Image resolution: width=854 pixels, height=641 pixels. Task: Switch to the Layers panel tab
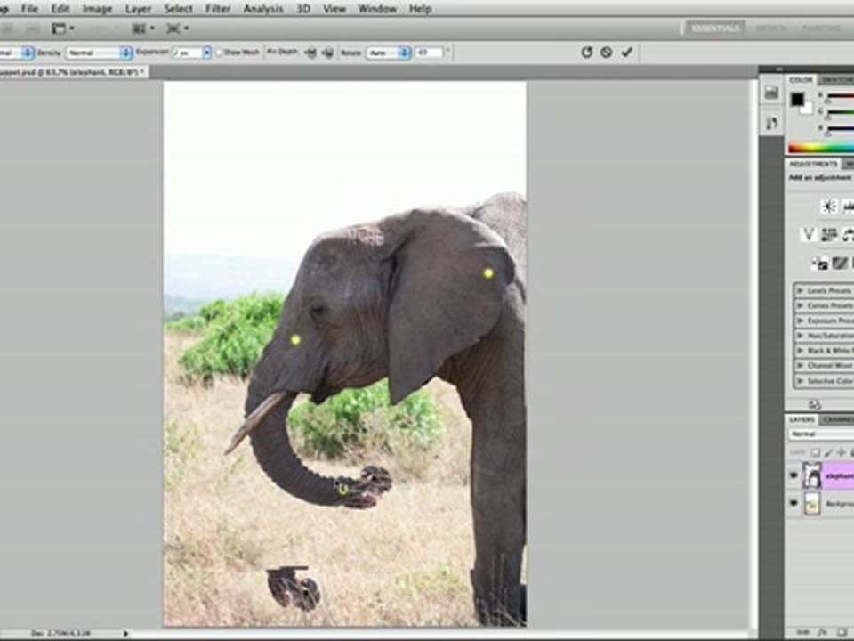[802, 419]
